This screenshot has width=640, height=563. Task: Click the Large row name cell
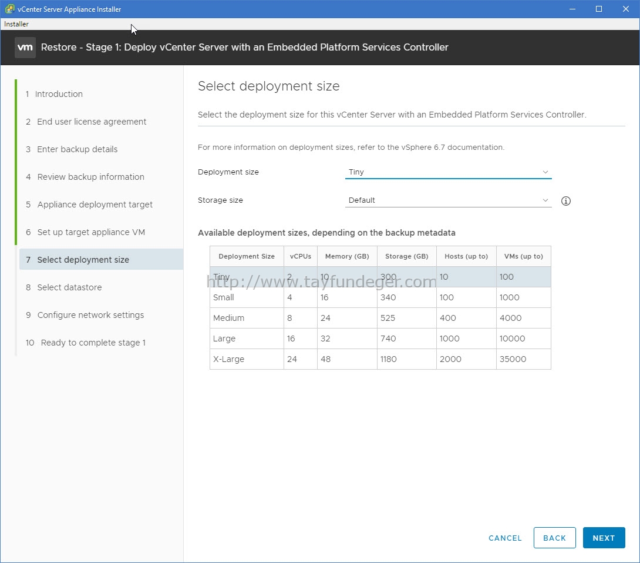[247, 339]
